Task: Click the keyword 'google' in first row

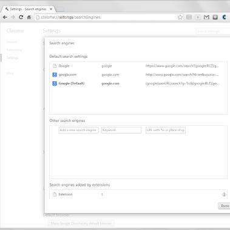Action: [x=107, y=66]
